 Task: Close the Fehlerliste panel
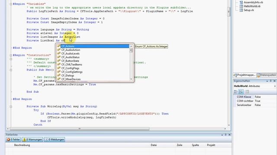pyautogui.click(x=229, y=135)
